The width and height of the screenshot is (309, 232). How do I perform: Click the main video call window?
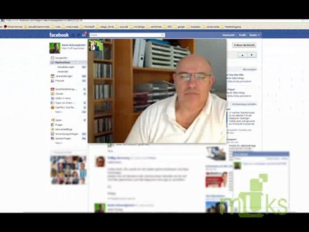tap(157, 91)
